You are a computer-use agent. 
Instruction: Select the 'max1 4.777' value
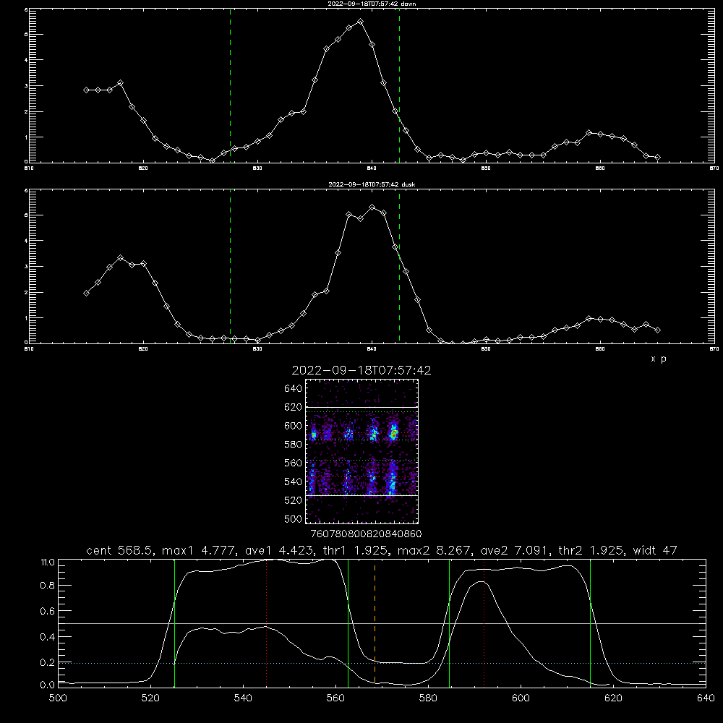pos(198,550)
